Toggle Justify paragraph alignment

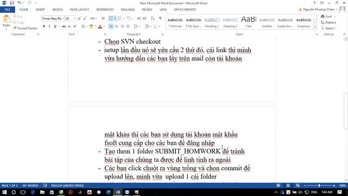[128, 27]
